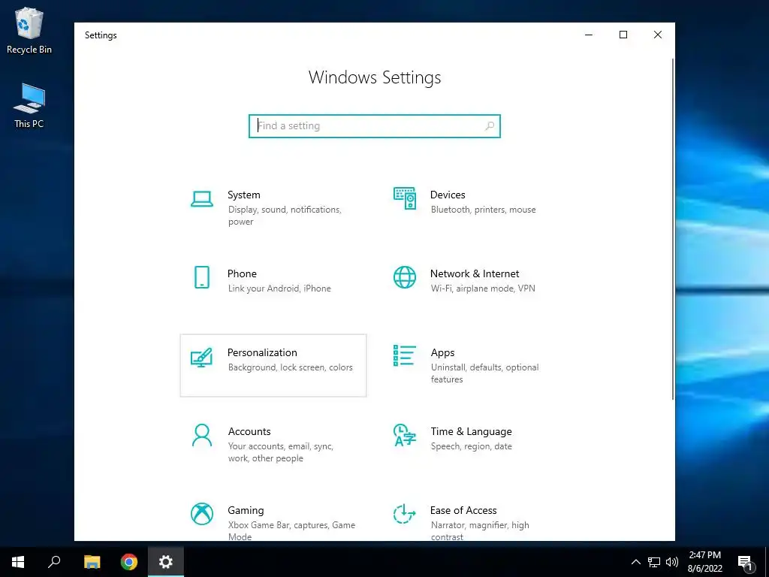Screen dimensions: 769x577
Task: Open the Accounts category title
Action: click(x=249, y=432)
